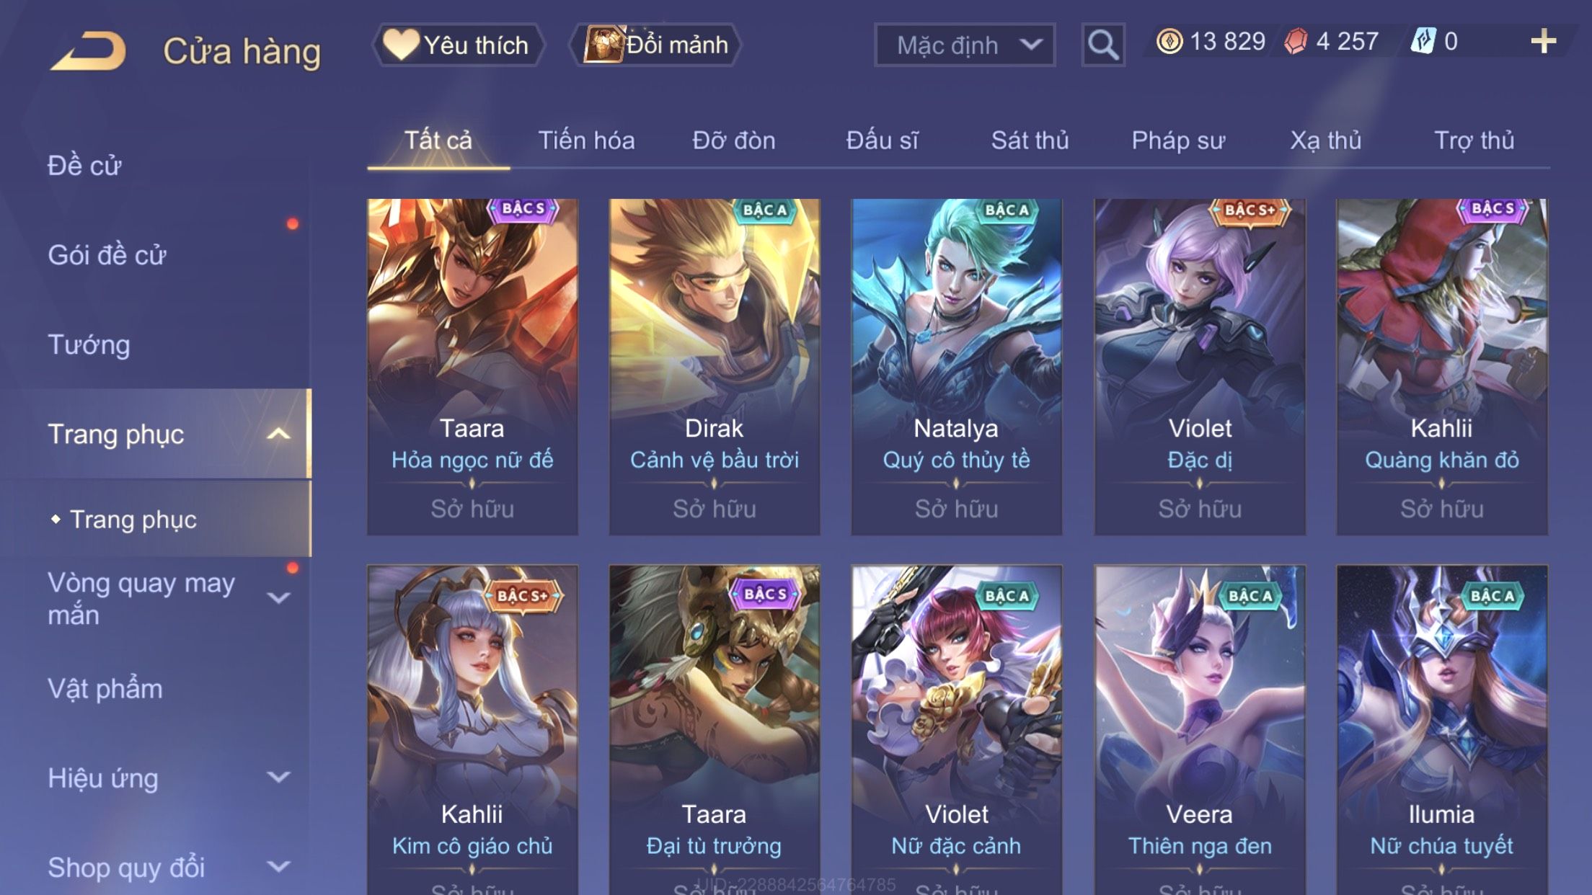Expand the Hiệu ứng sidebar section

point(278,777)
